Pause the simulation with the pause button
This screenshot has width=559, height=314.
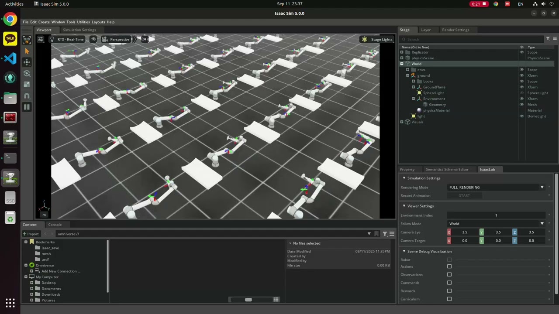click(27, 107)
